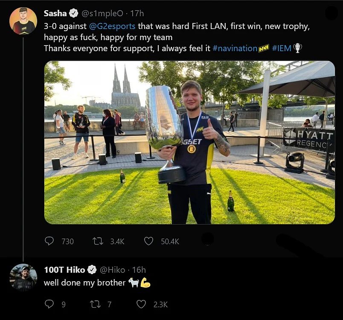The width and height of the screenshot is (343, 320).
Task: Click the verified badge next to 100T Hiko
Action: (92, 270)
